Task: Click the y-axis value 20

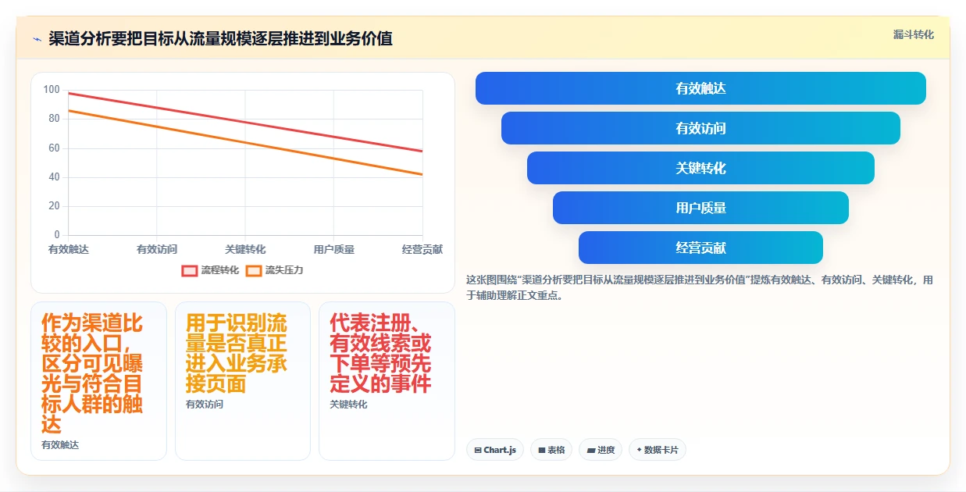Action: pos(54,205)
